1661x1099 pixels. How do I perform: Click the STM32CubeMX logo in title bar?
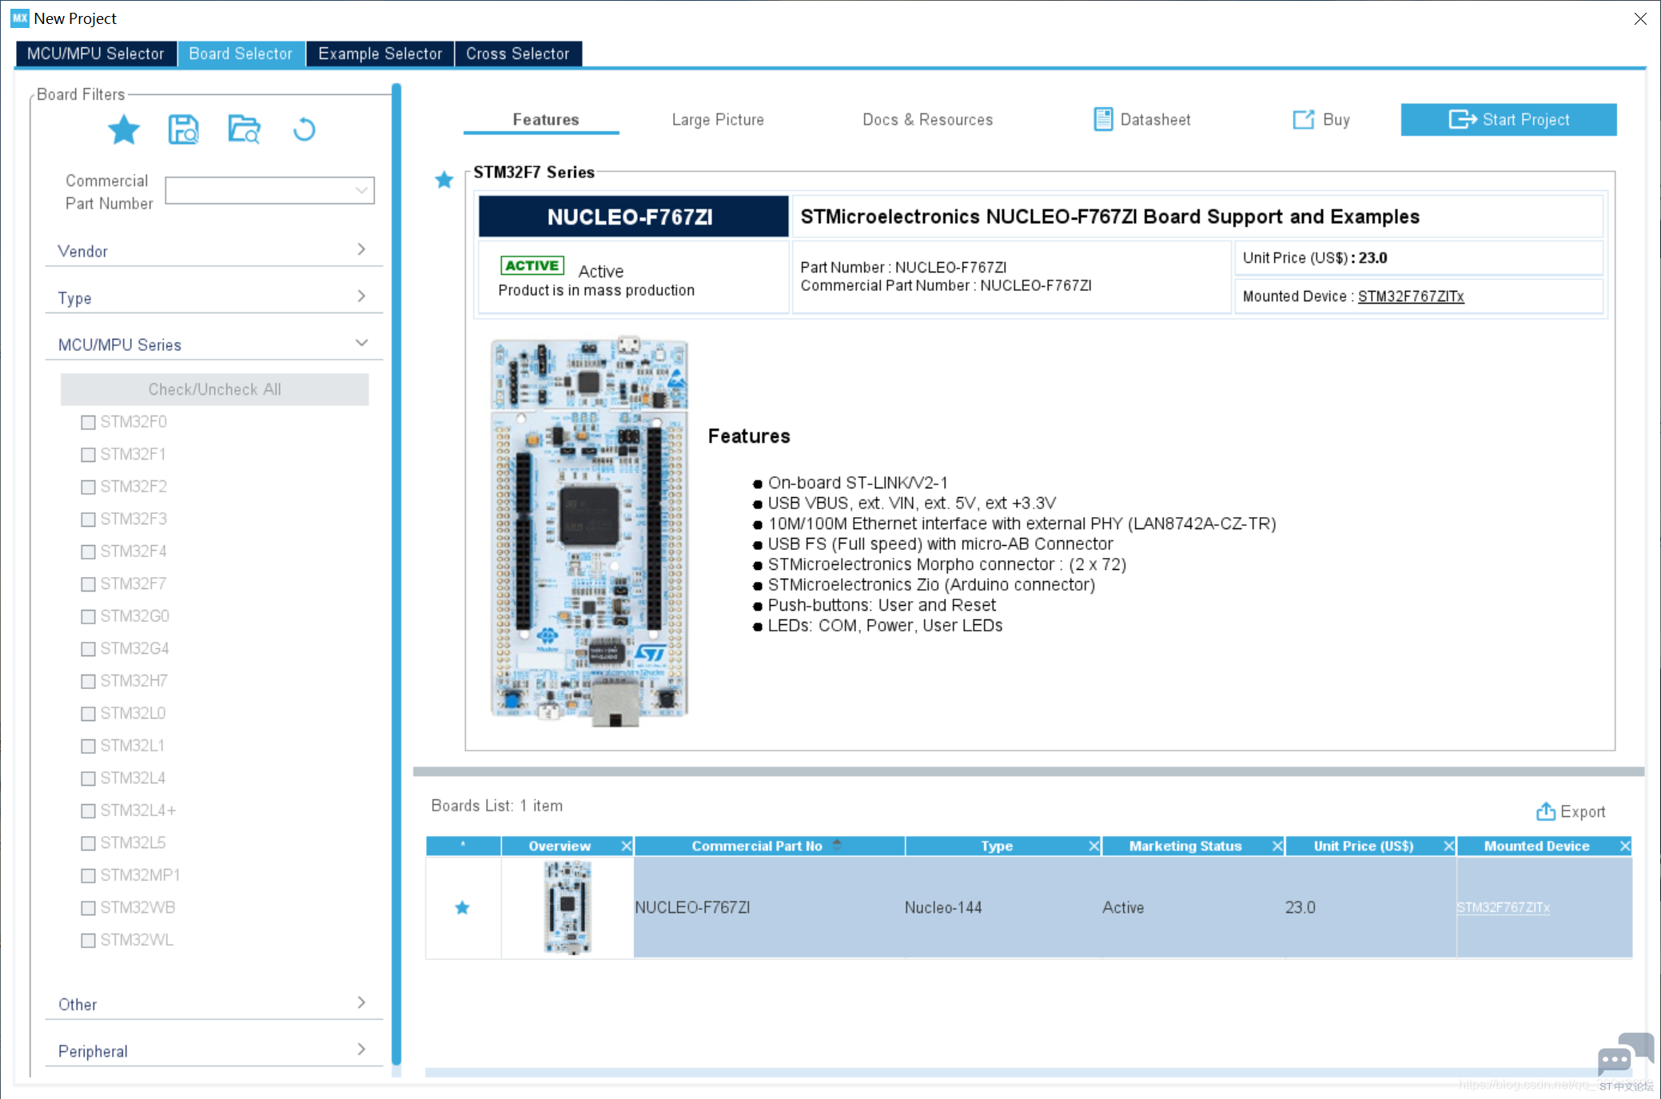[x=20, y=18]
